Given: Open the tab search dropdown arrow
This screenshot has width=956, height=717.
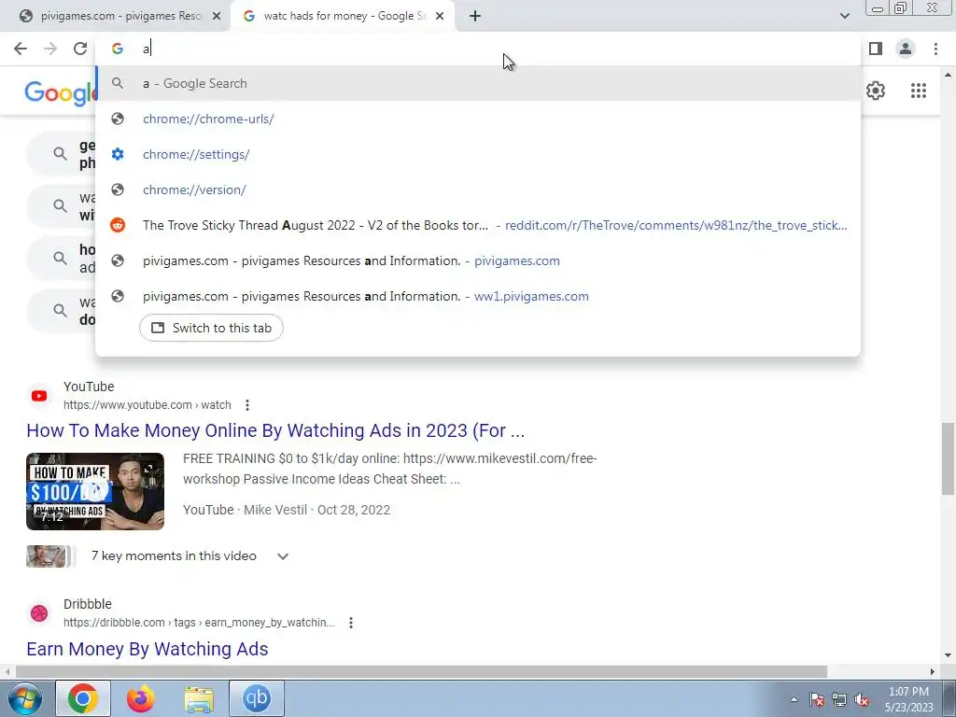Looking at the screenshot, I should (844, 16).
